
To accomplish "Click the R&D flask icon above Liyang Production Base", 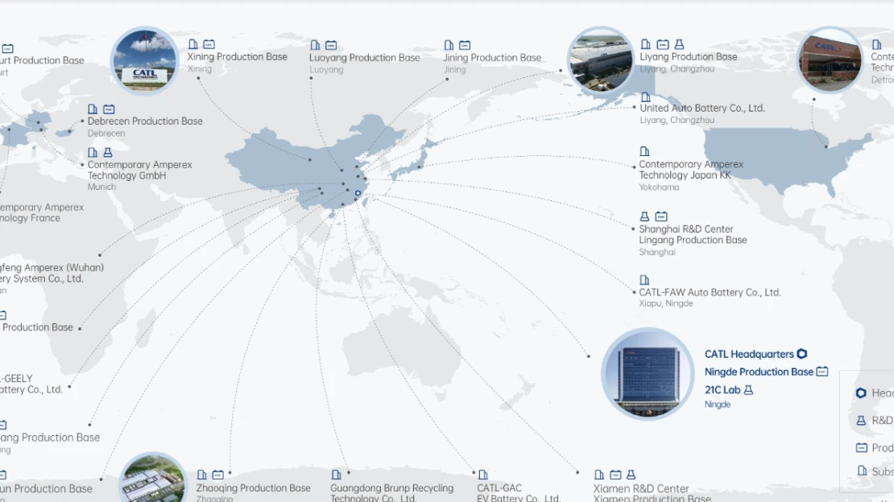I will tap(679, 44).
